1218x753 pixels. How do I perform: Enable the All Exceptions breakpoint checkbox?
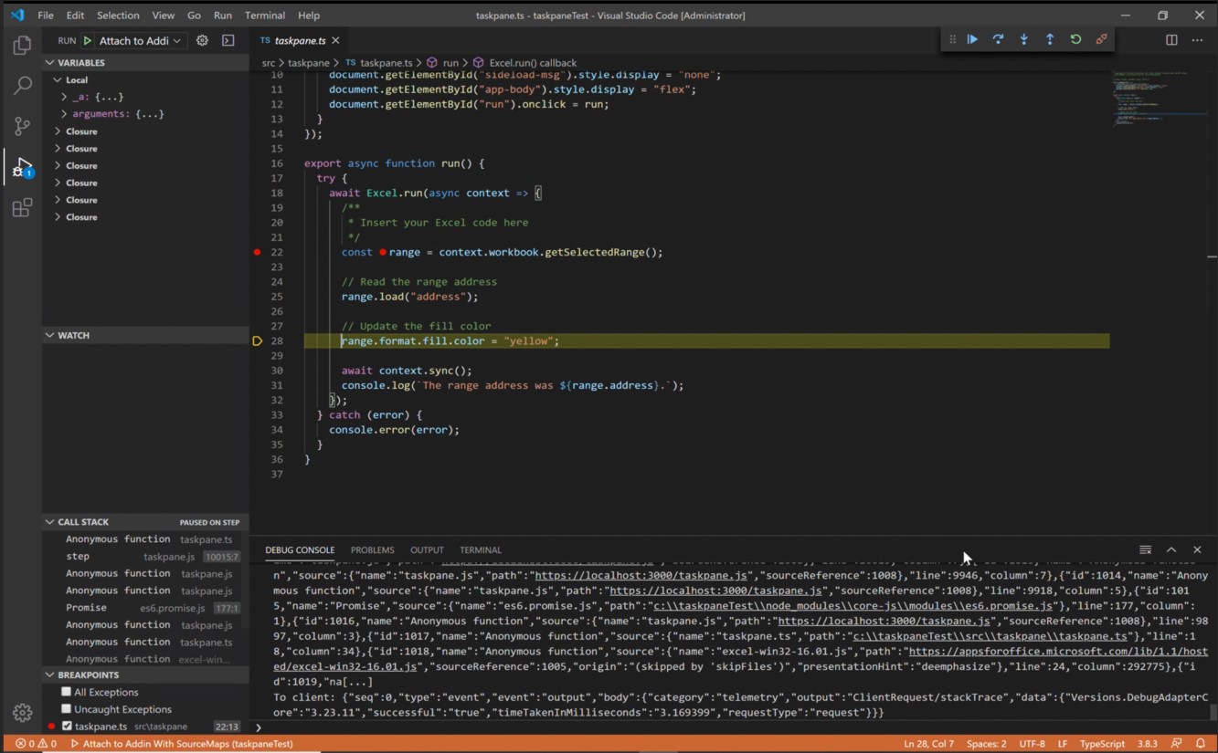point(66,692)
